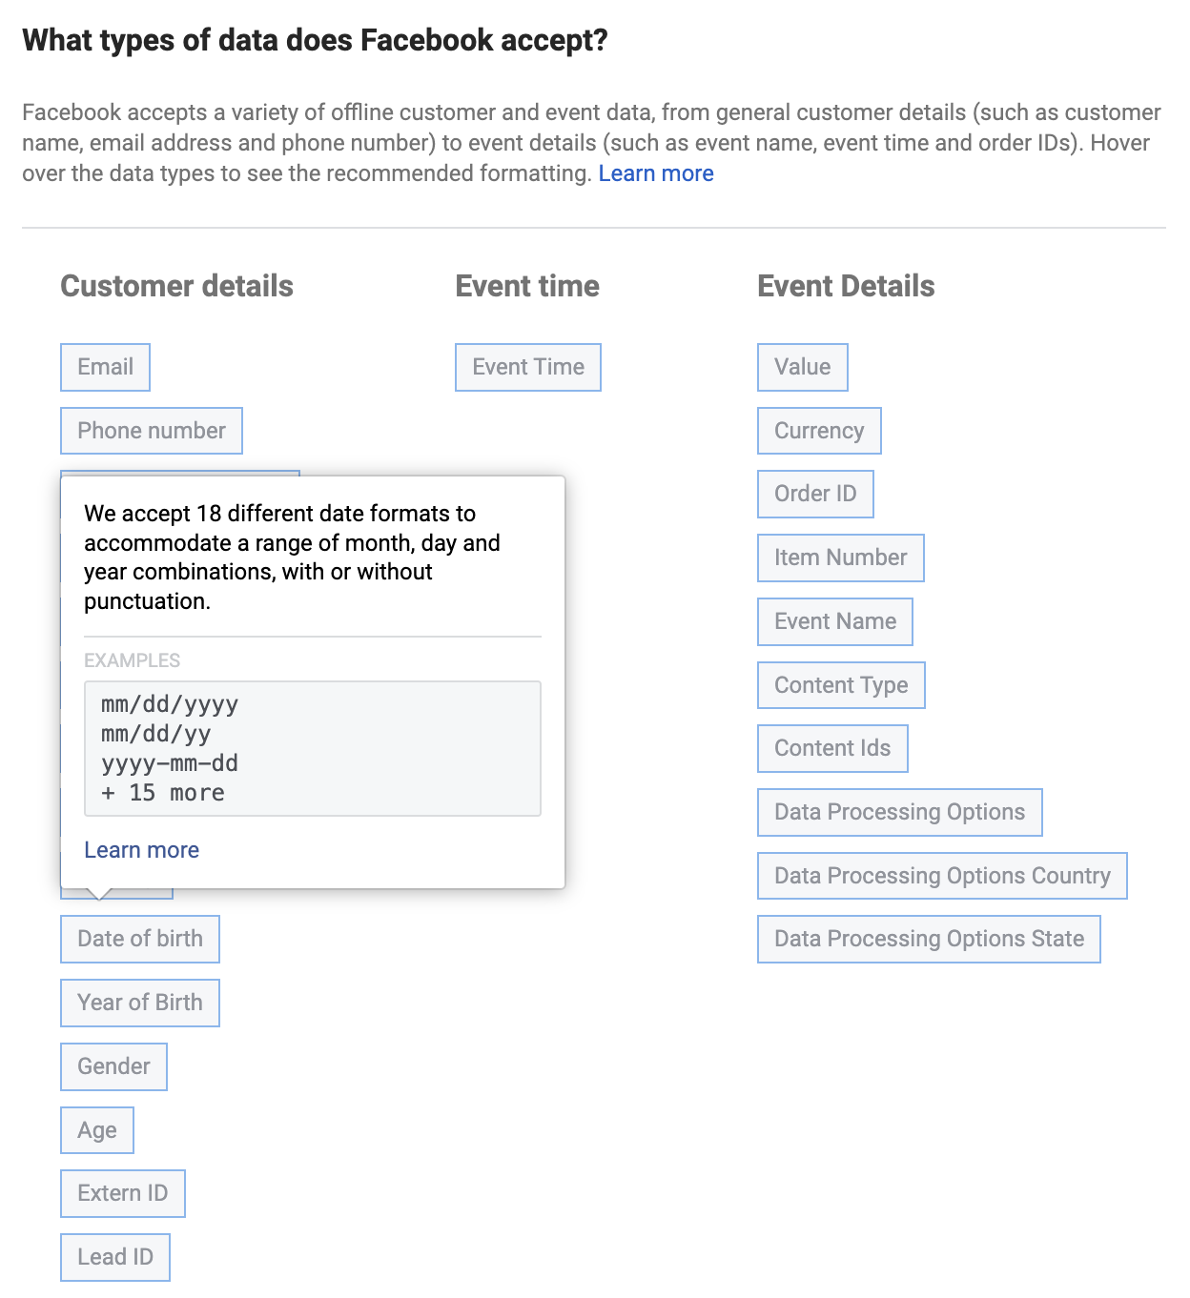Click Data Processing Options State tag
This screenshot has height=1298, width=1190.
point(929,939)
